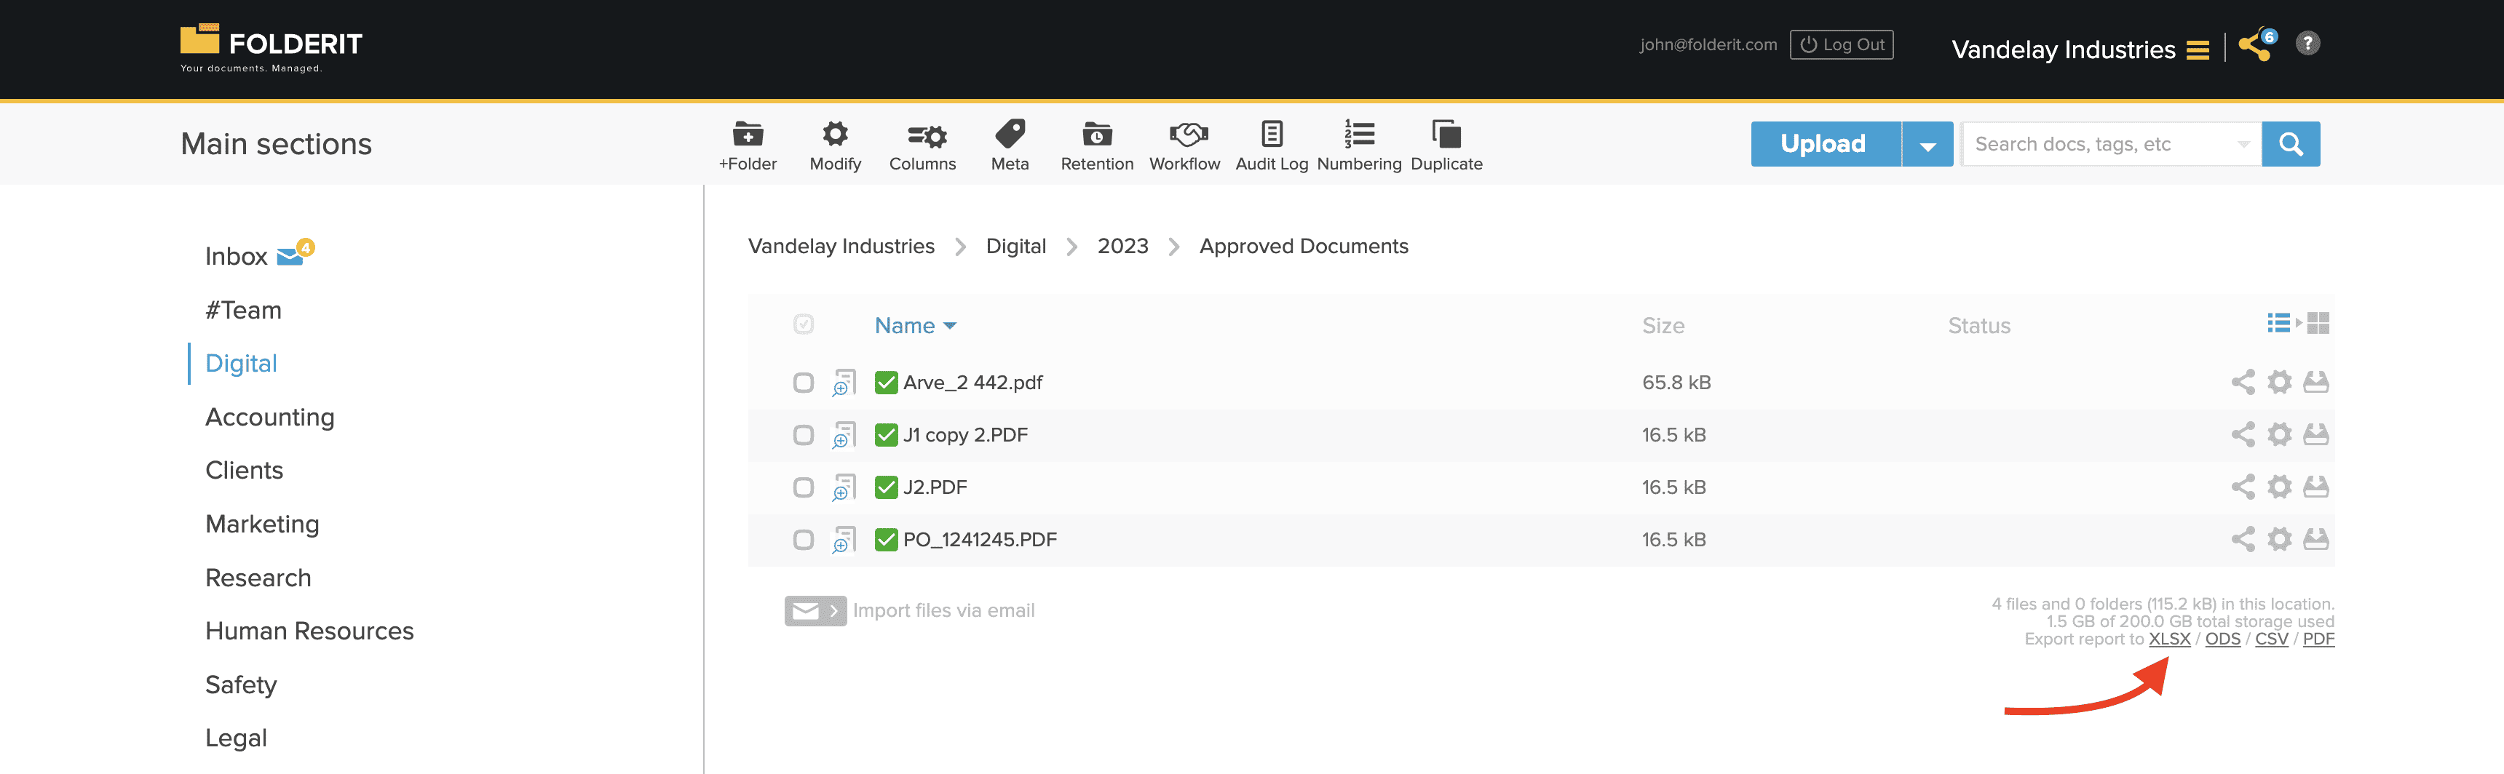Go to Digital breadcrumb
This screenshot has height=774, width=2504.
tap(1015, 247)
